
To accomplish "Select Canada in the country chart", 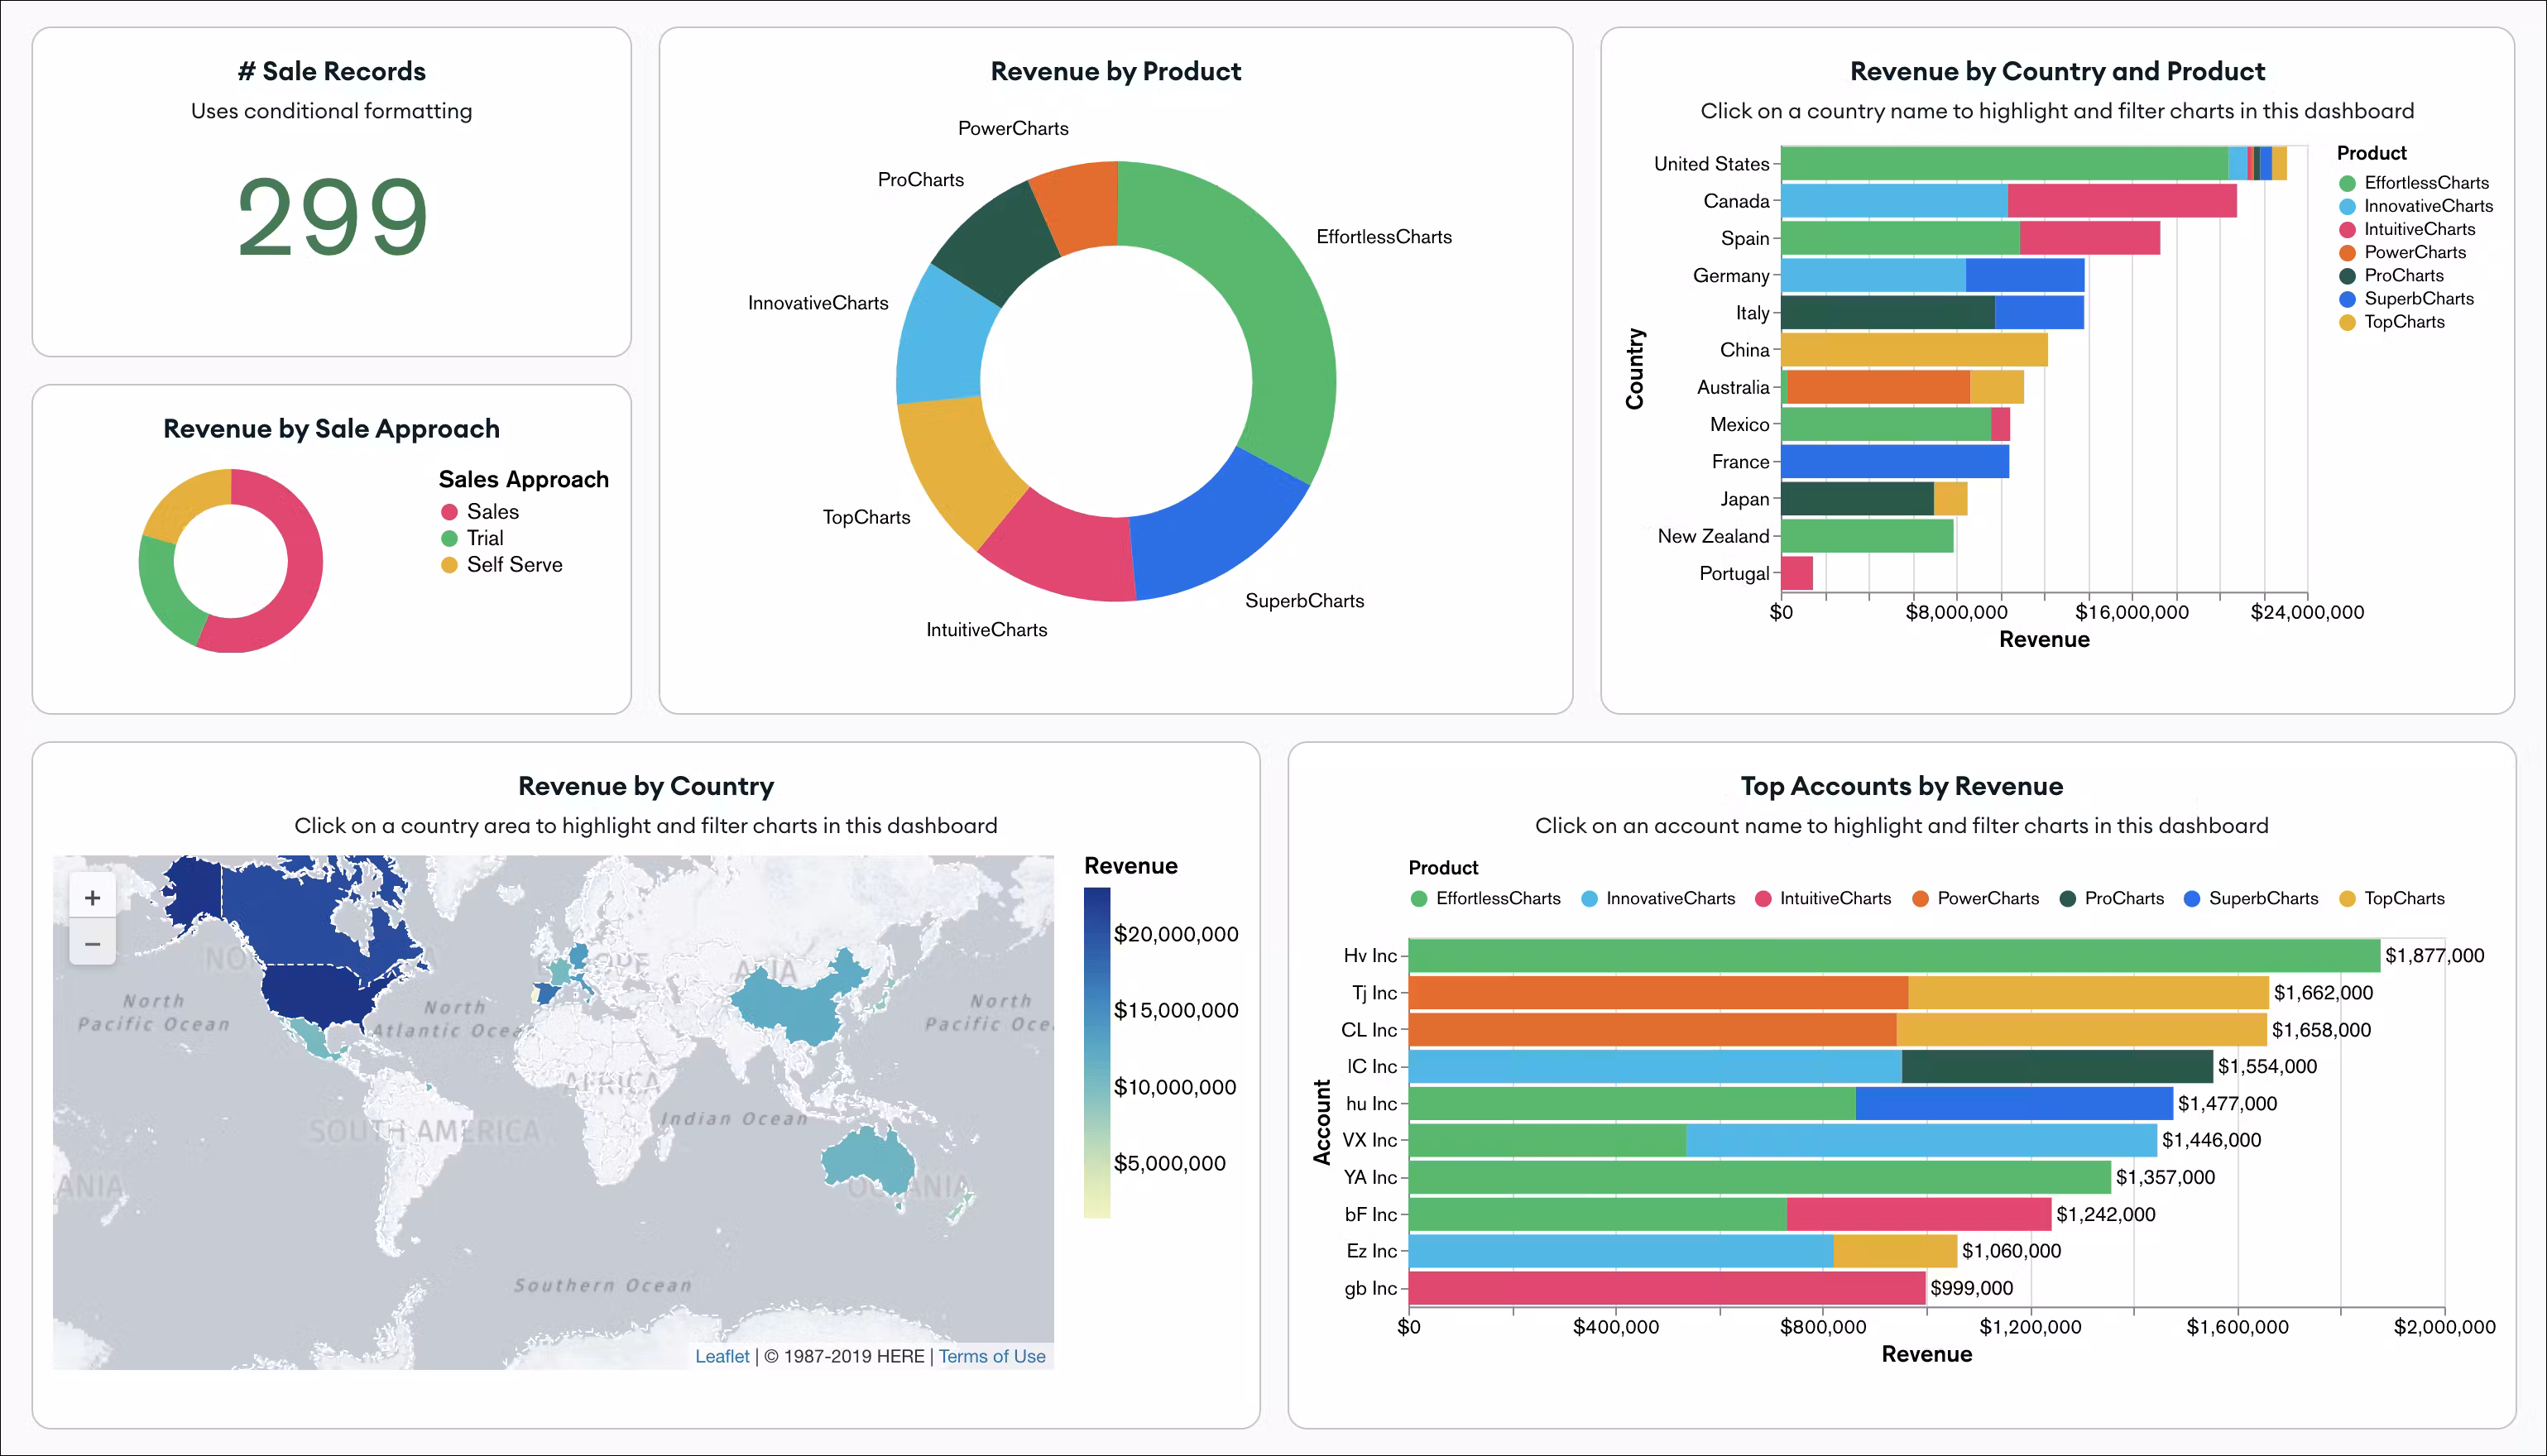I will (x=1735, y=201).
